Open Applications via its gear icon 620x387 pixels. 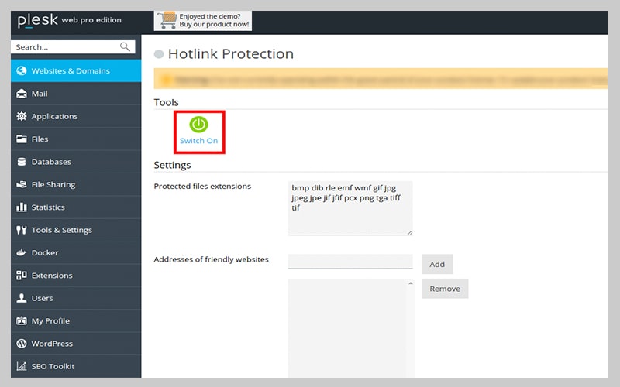(x=22, y=116)
